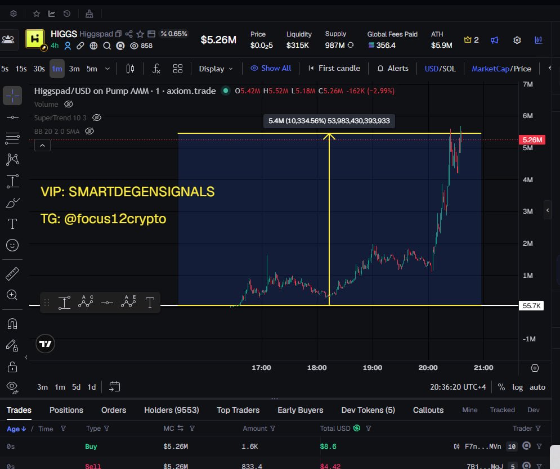The image size is (560, 469).
Task: Open the indicators fx menu
Action: click(x=156, y=69)
